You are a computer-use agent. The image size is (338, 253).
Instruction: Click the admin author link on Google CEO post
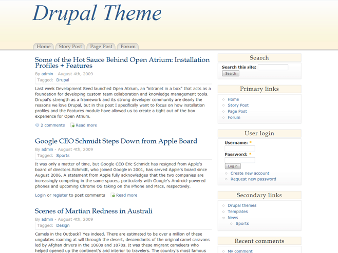47,150
